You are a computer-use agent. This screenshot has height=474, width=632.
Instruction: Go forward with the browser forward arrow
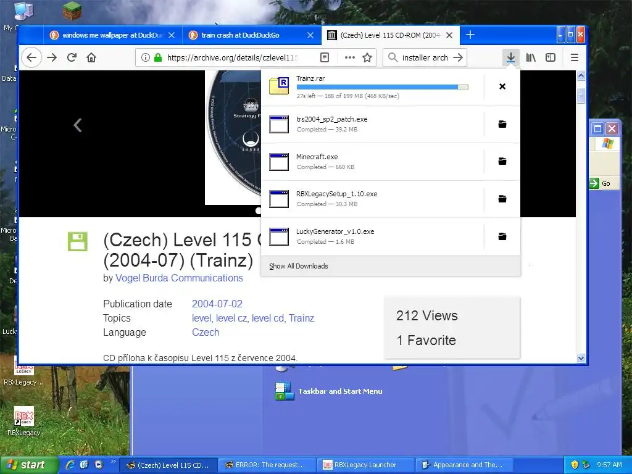52,57
